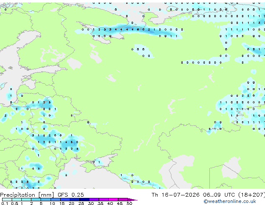Click the '45' legend label
The width and height of the screenshot is (265, 205).
point(120,203)
